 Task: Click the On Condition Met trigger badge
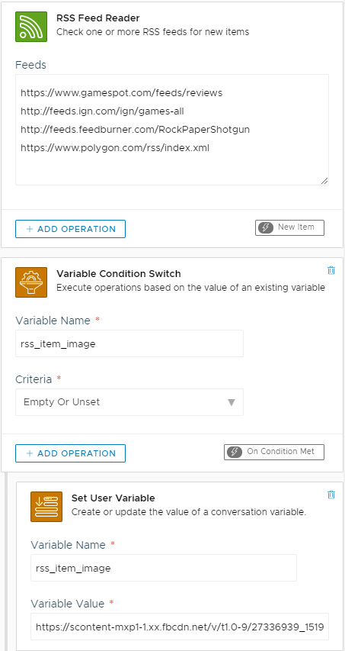coord(274,452)
